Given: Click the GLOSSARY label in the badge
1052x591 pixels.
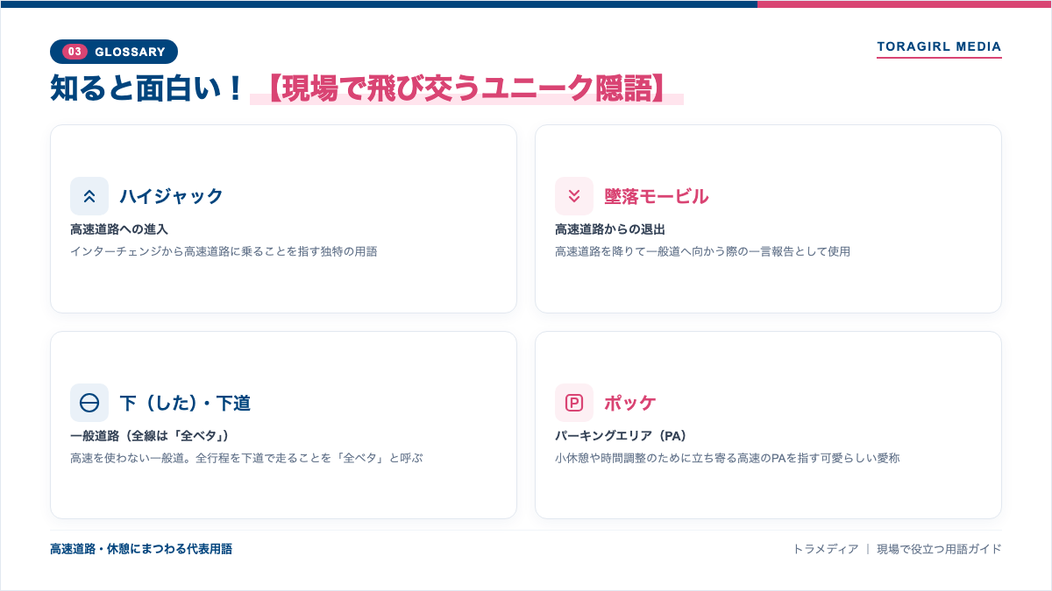Looking at the screenshot, I should [x=130, y=52].
